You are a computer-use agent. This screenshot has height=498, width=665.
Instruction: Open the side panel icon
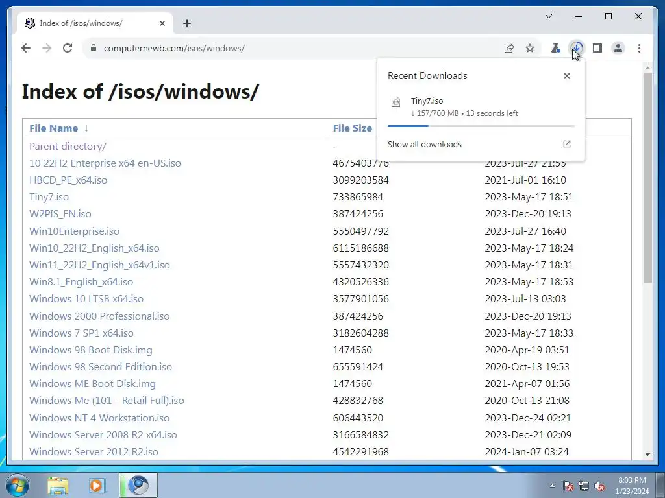(x=597, y=48)
